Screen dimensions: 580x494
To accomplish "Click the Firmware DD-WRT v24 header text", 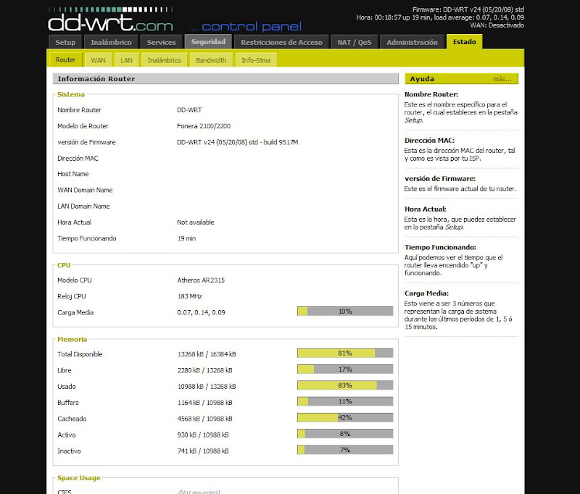I will click(x=468, y=9).
